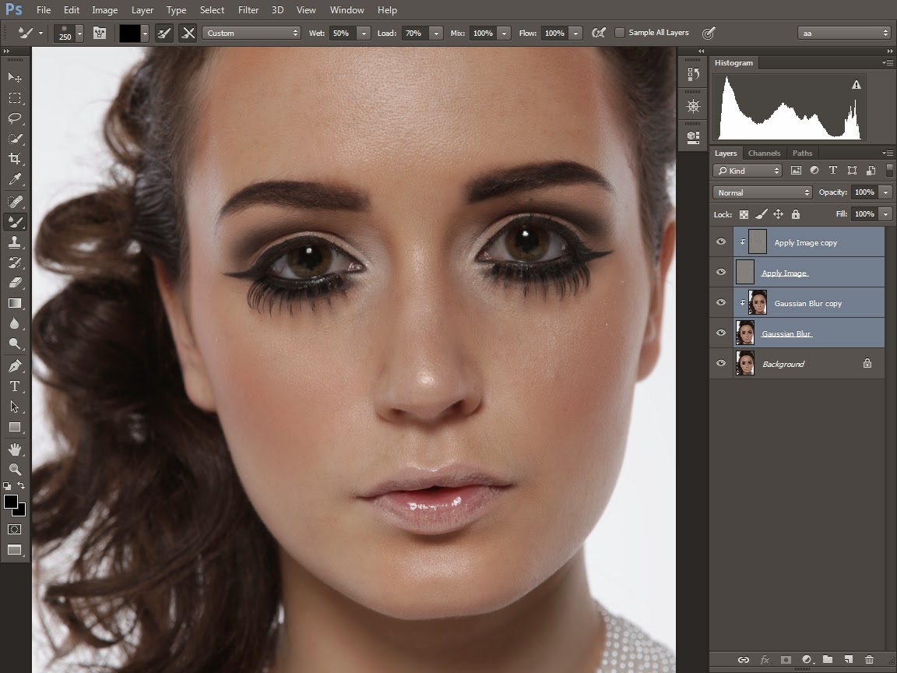Click the foreground color swatch
897x673 pixels.
(x=11, y=502)
